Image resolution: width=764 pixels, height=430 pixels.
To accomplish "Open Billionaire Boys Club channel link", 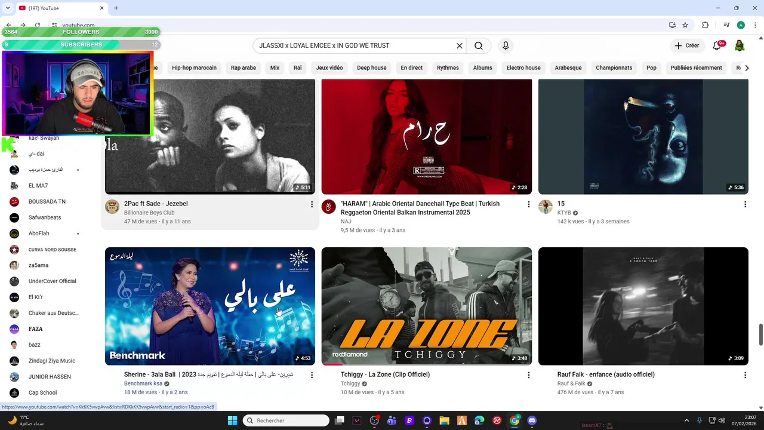I will (x=149, y=213).
